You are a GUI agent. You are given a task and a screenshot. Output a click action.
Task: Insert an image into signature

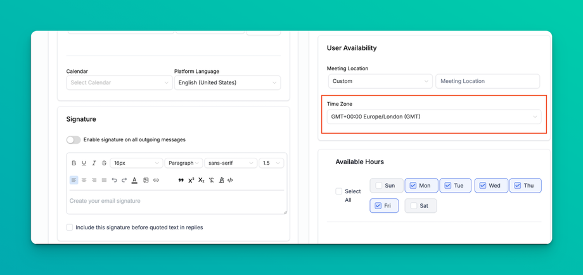click(x=146, y=180)
